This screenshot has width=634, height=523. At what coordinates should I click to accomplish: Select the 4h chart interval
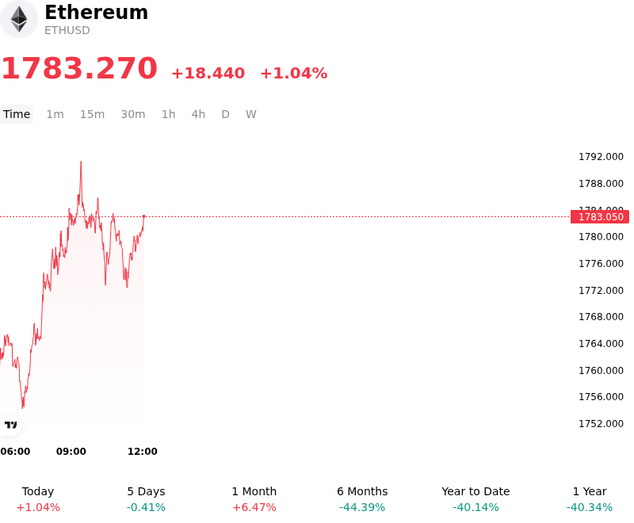click(x=198, y=114)
